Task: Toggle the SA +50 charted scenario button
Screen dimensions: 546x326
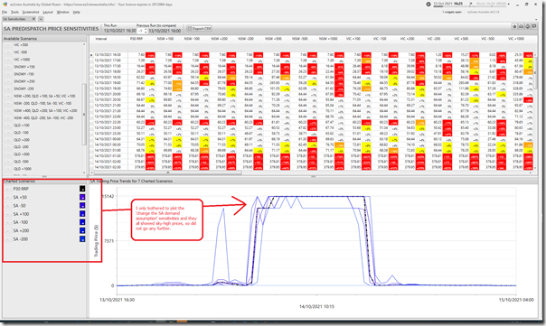Action: pyautogui.click(x=8, y=197)
